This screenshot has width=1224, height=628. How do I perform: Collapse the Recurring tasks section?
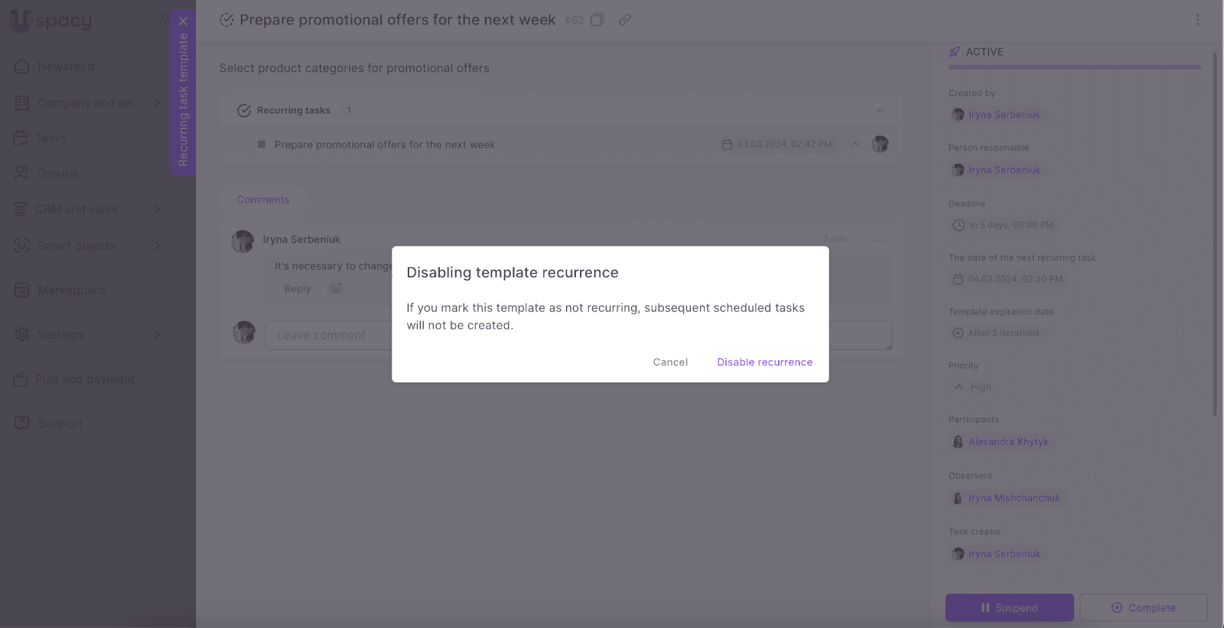(880, 111)
